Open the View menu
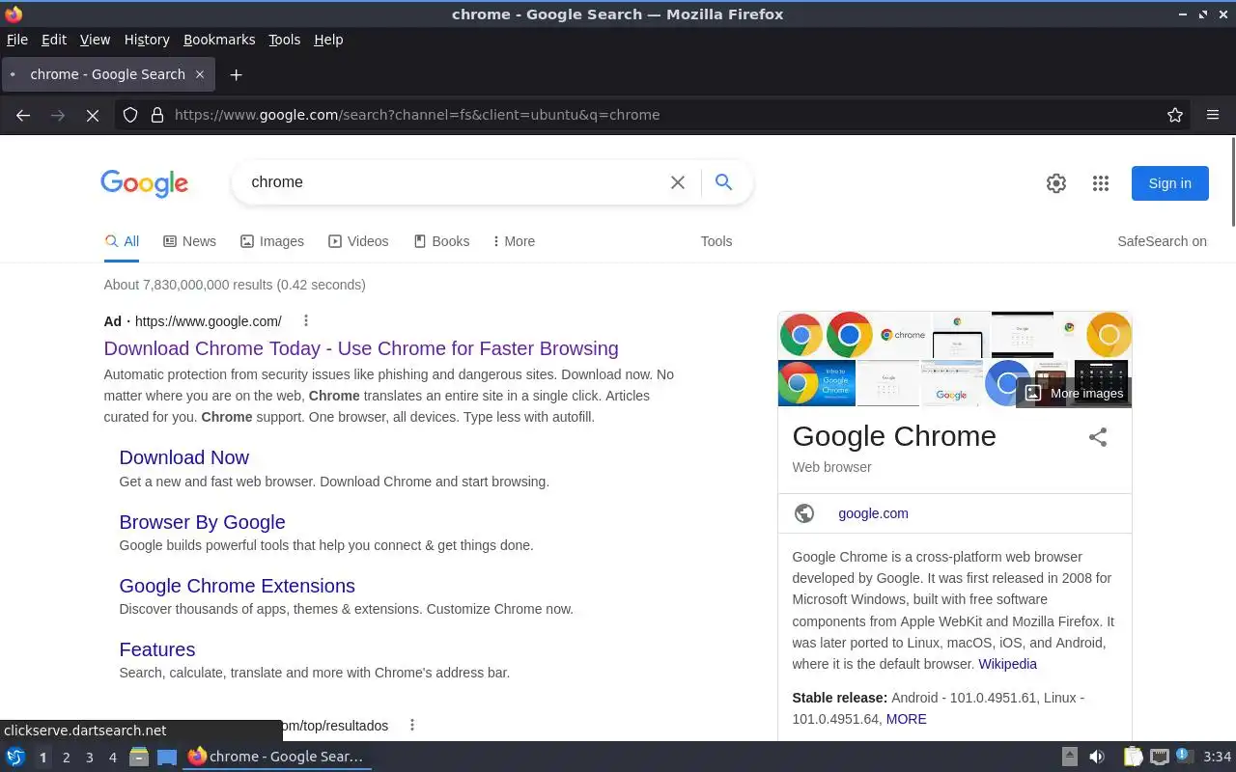Viewport: 1236px width, 772px height. tap(95, 40)
